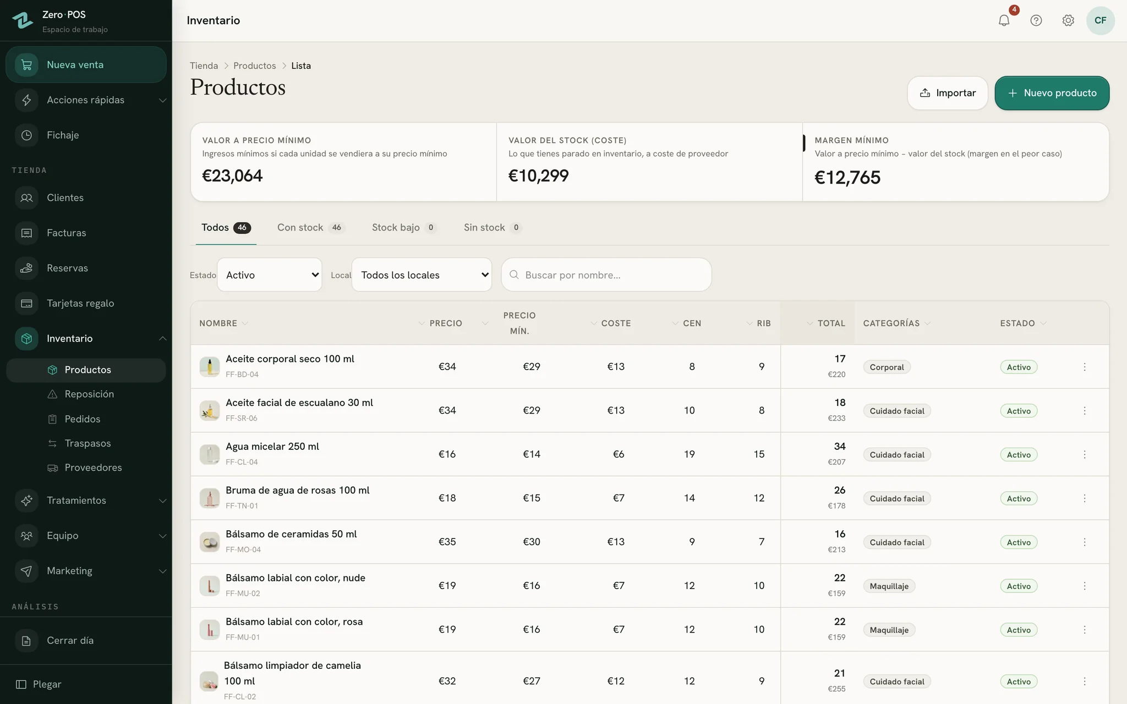Open row actions for Bálsamo de ceramidas
Viewport: 1127px width, 704px height.
tap(1085, 542)
